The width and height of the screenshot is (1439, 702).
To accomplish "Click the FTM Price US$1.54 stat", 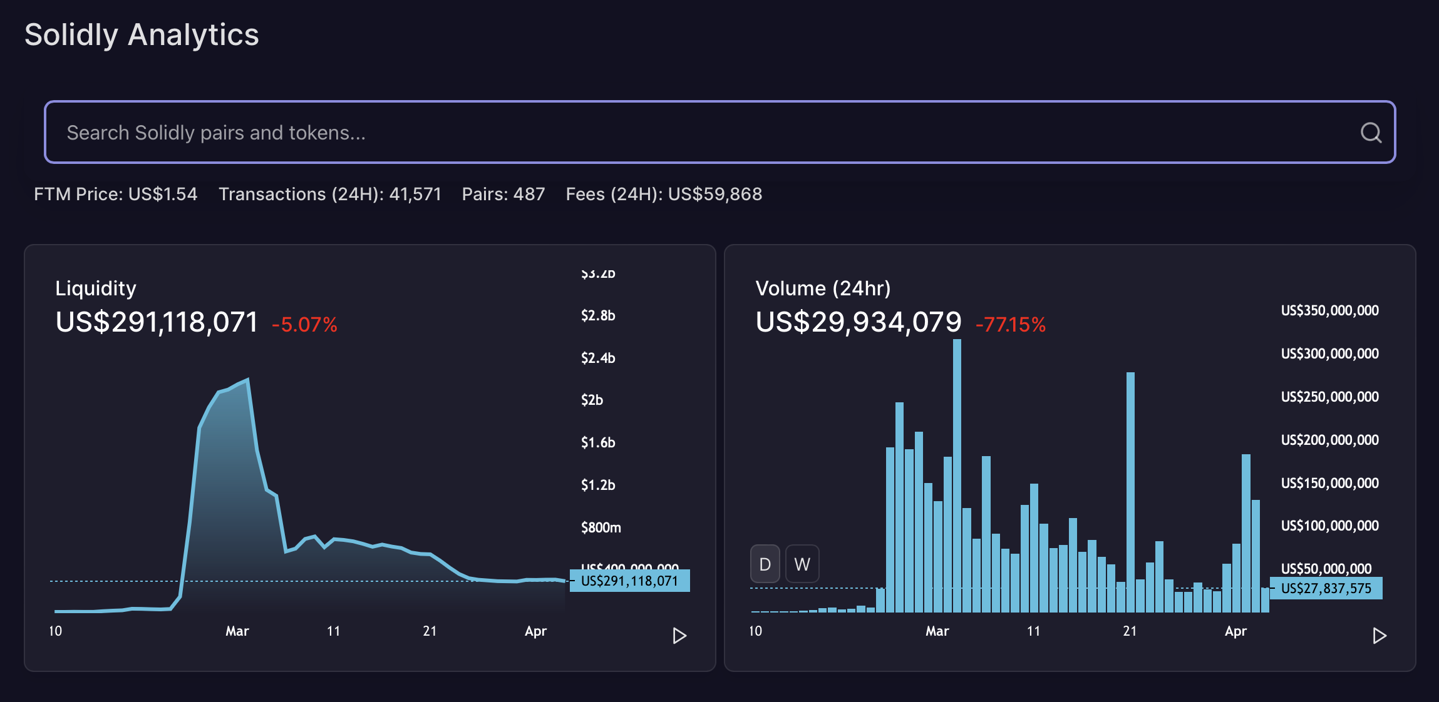I will pos(115,194).
